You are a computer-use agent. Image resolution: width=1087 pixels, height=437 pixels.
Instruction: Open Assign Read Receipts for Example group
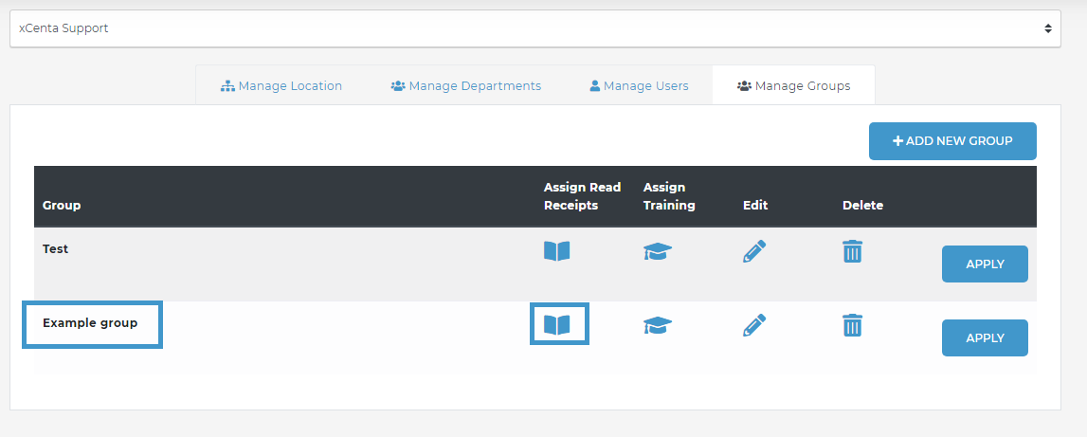point(556,324)
